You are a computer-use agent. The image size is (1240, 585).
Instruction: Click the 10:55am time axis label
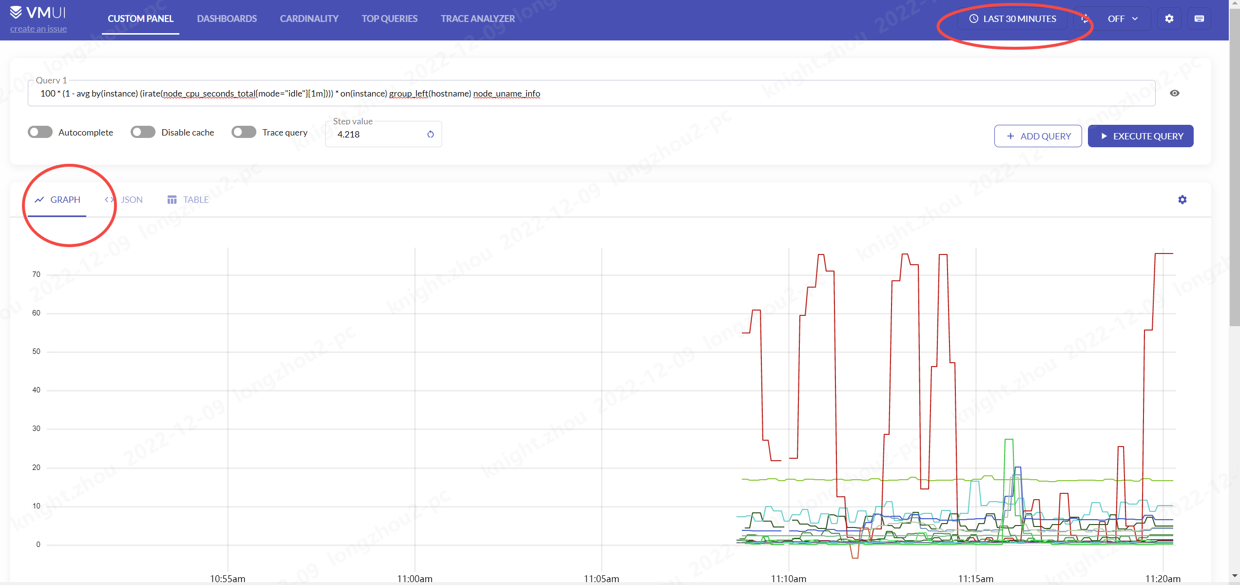(x=228, y=579)
